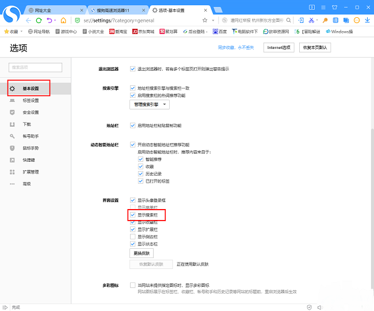Uncheck 智能推荐 checkbox
Image resolution: width=374 pixels, height=311 pixels.
pyautogui.click(x=140, y=159)
